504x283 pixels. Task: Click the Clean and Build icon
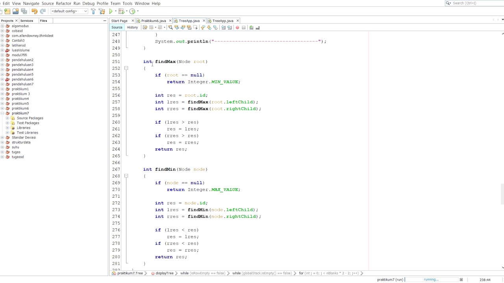(x=102, y=11)
